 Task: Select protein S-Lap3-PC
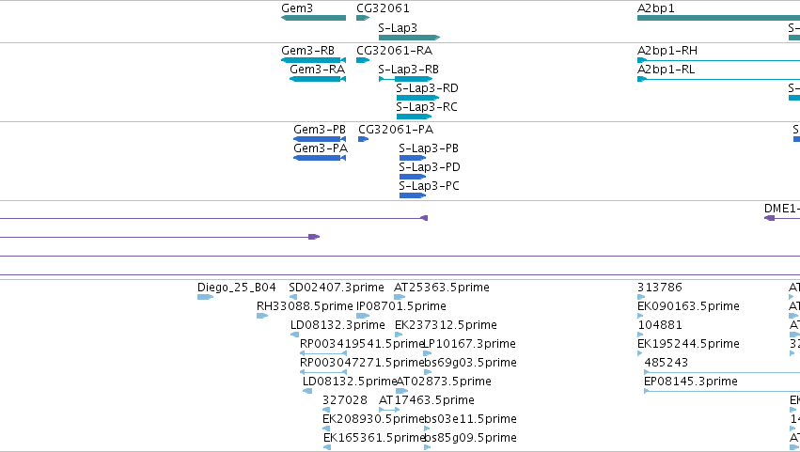[x=413, y=195]
